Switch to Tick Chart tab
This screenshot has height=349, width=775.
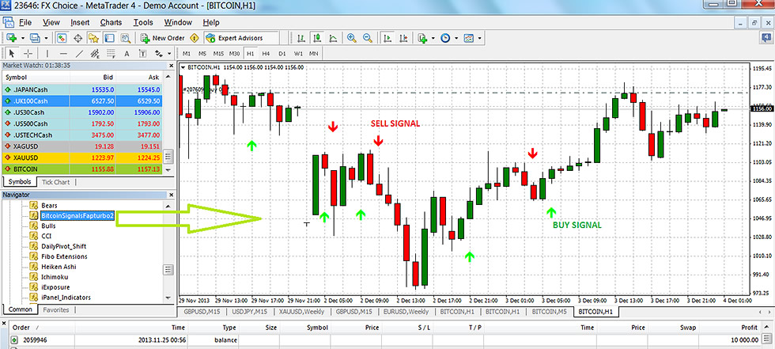[56, 182]
